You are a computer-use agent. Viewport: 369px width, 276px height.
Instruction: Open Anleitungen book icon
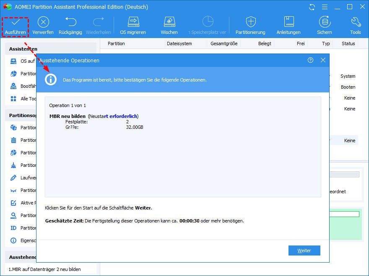tap(289, 22)
